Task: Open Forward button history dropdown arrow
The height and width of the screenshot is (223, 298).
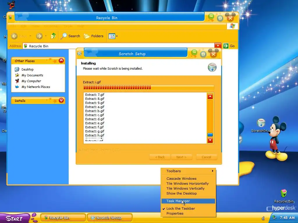Action: click(x=46, y=36)
